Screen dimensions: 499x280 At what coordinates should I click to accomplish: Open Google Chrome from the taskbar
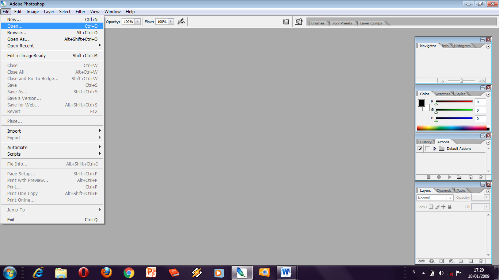coord(129,272)
